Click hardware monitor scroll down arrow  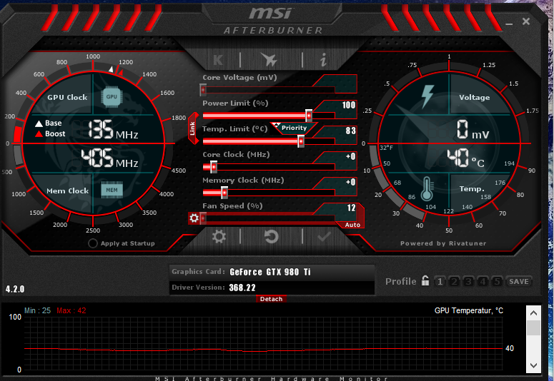click(533, 365)
